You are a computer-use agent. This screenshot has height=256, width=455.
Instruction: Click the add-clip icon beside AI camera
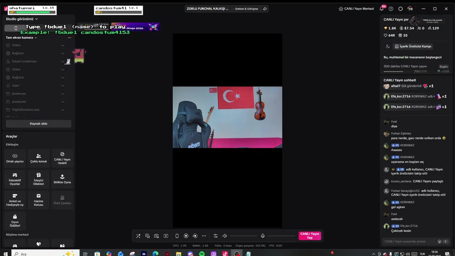point(166,236)
